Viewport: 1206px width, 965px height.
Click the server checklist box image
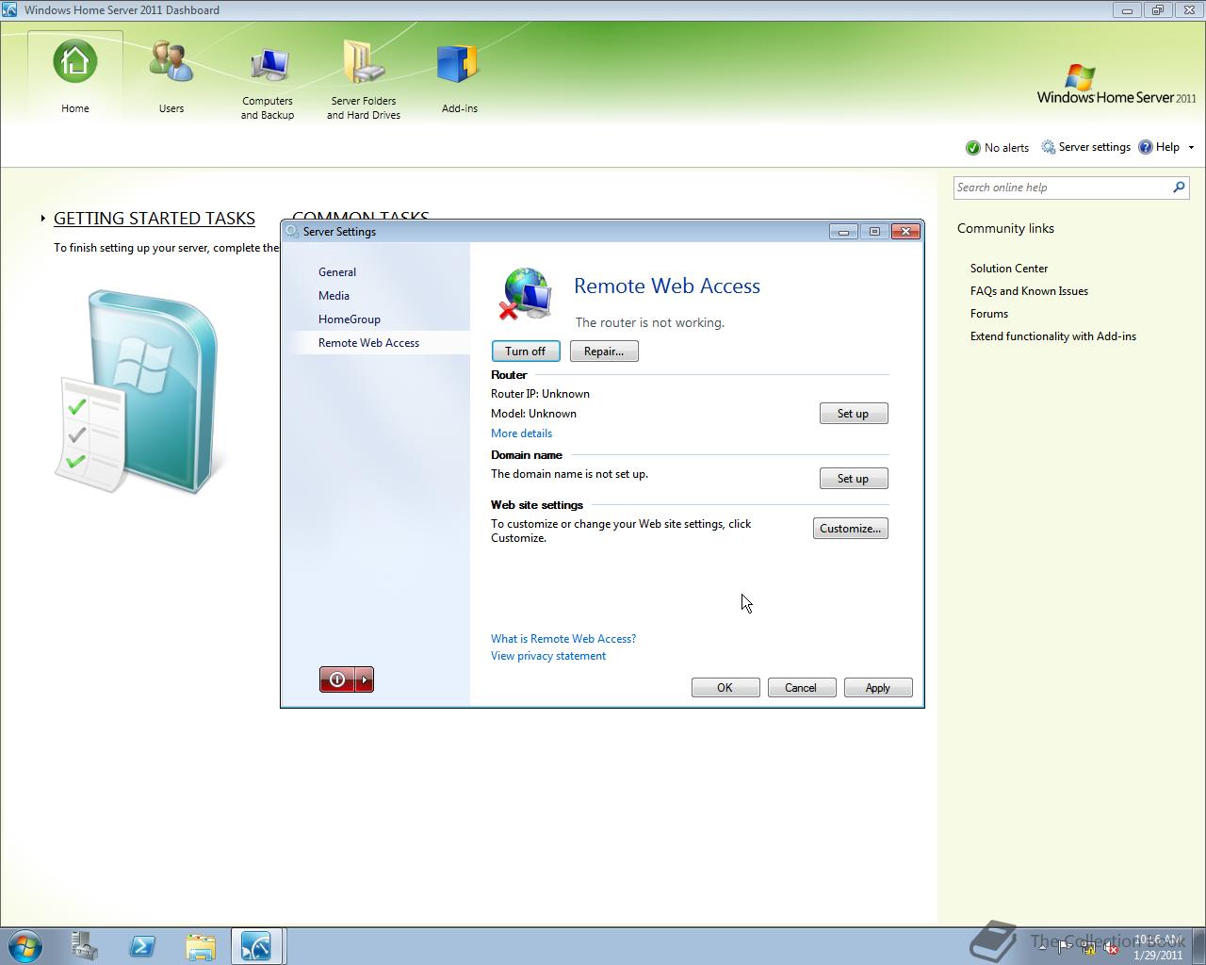pyautogui.click(x=141, y=391)
